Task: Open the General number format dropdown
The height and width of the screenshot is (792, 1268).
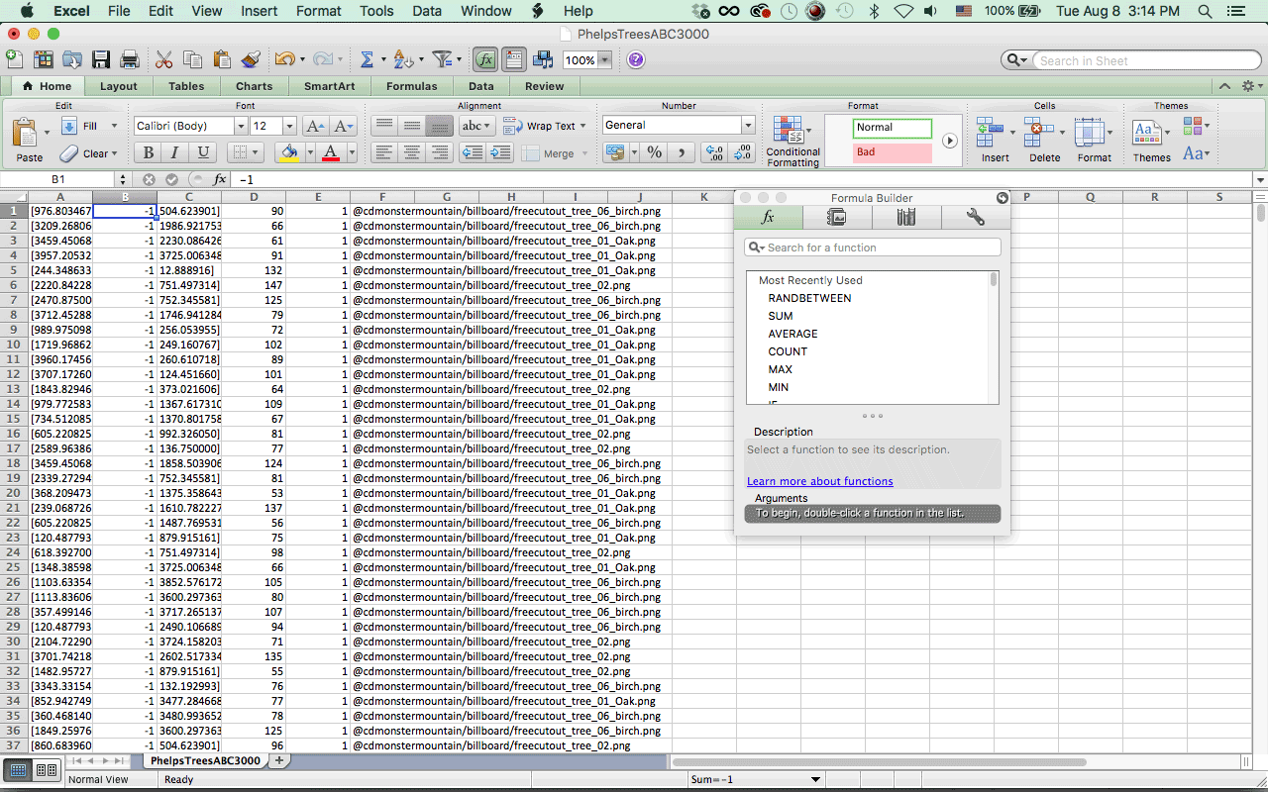Action: tap(748, 126)
